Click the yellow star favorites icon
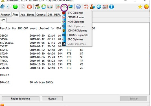Screen dimensions: 151x106 click(x=140, y=7)
